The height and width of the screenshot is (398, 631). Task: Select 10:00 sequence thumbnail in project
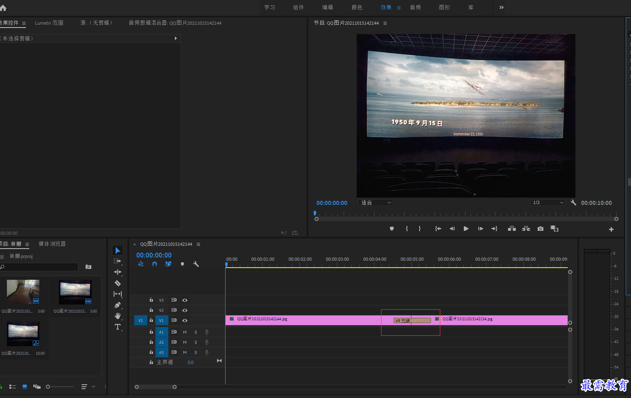tap(23, 334)
